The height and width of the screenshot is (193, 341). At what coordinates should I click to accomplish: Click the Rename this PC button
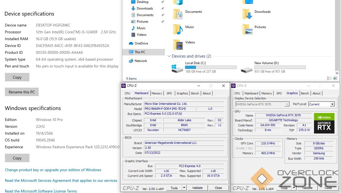[22, 92]
